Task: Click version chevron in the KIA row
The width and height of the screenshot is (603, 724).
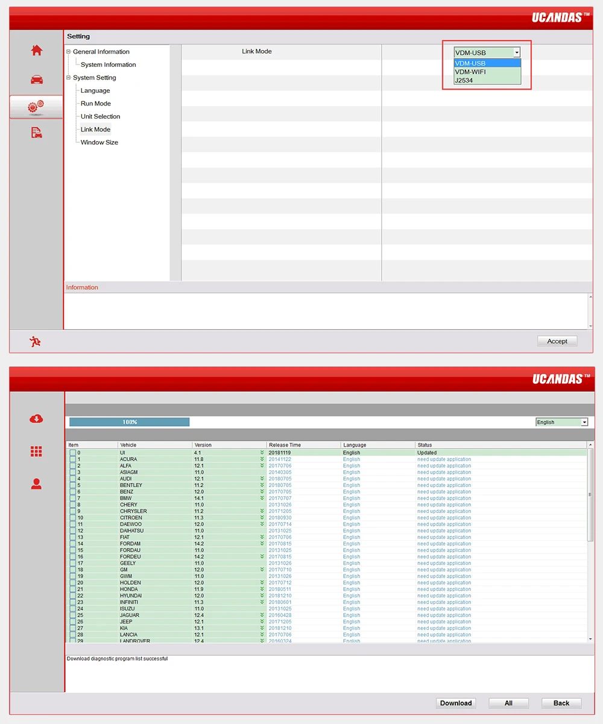Action: tap(262, 628)
